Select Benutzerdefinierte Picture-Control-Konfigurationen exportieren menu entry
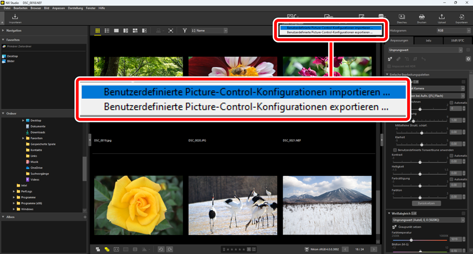This screenshot has height=254, width=473. (x=246, y=107)
